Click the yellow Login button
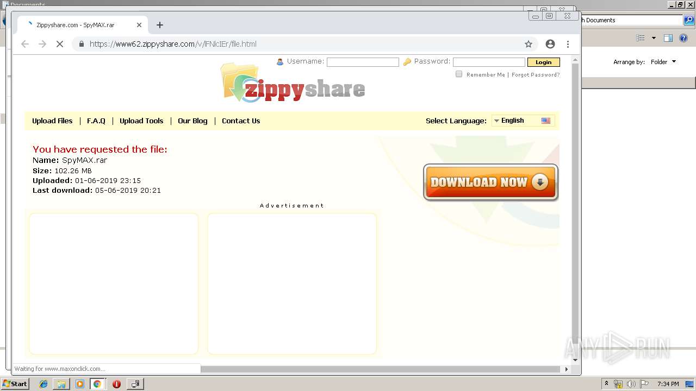The image size is (696, 391). pyautogui.click(x=543, y=62)
